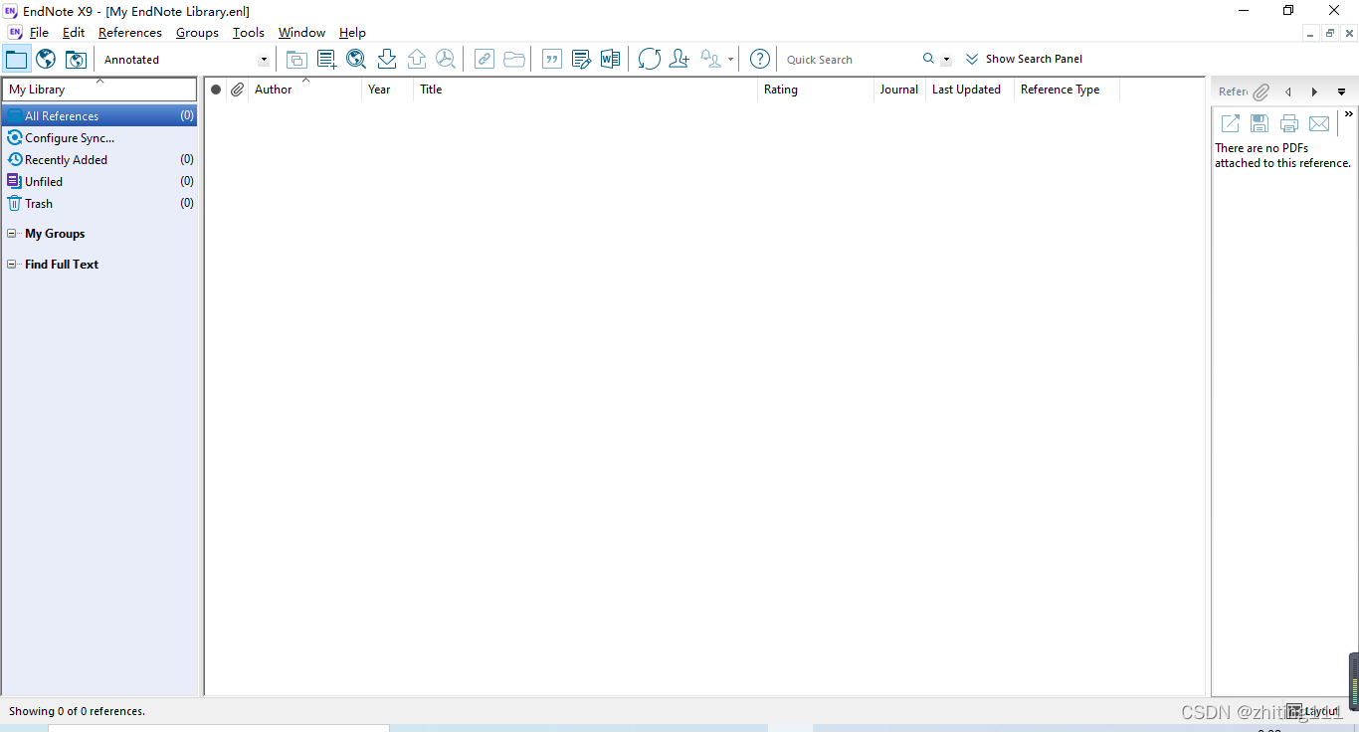The height and width of the screenshot is (732, 1359).
Task: Click the EndNote icon beside File menu
Action: (x=14, y=32)
